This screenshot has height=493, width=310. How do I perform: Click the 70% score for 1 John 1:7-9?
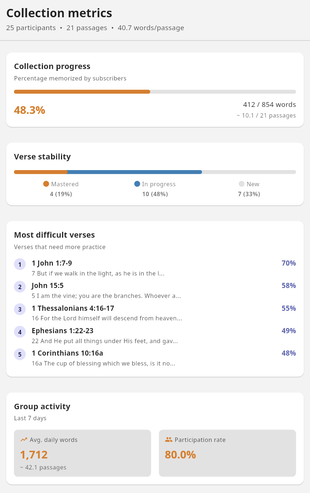point(289,263)
